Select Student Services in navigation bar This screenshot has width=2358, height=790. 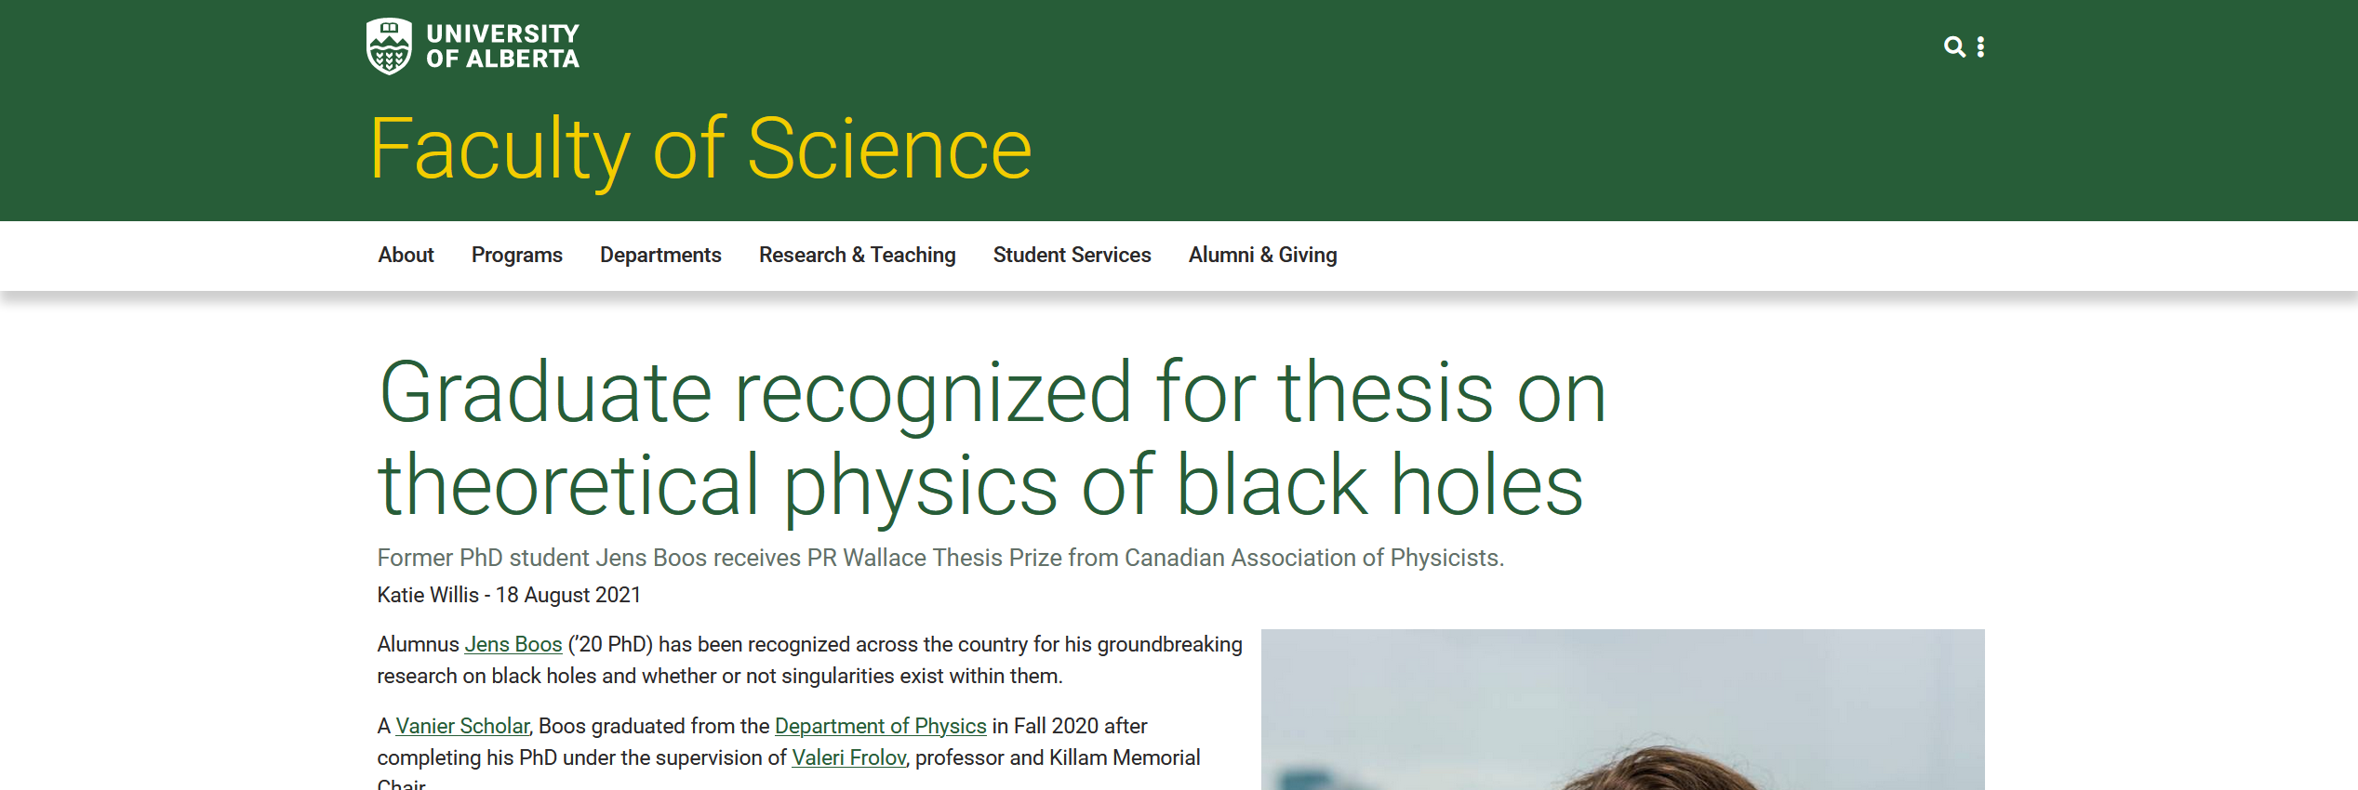pos(1072,255)
